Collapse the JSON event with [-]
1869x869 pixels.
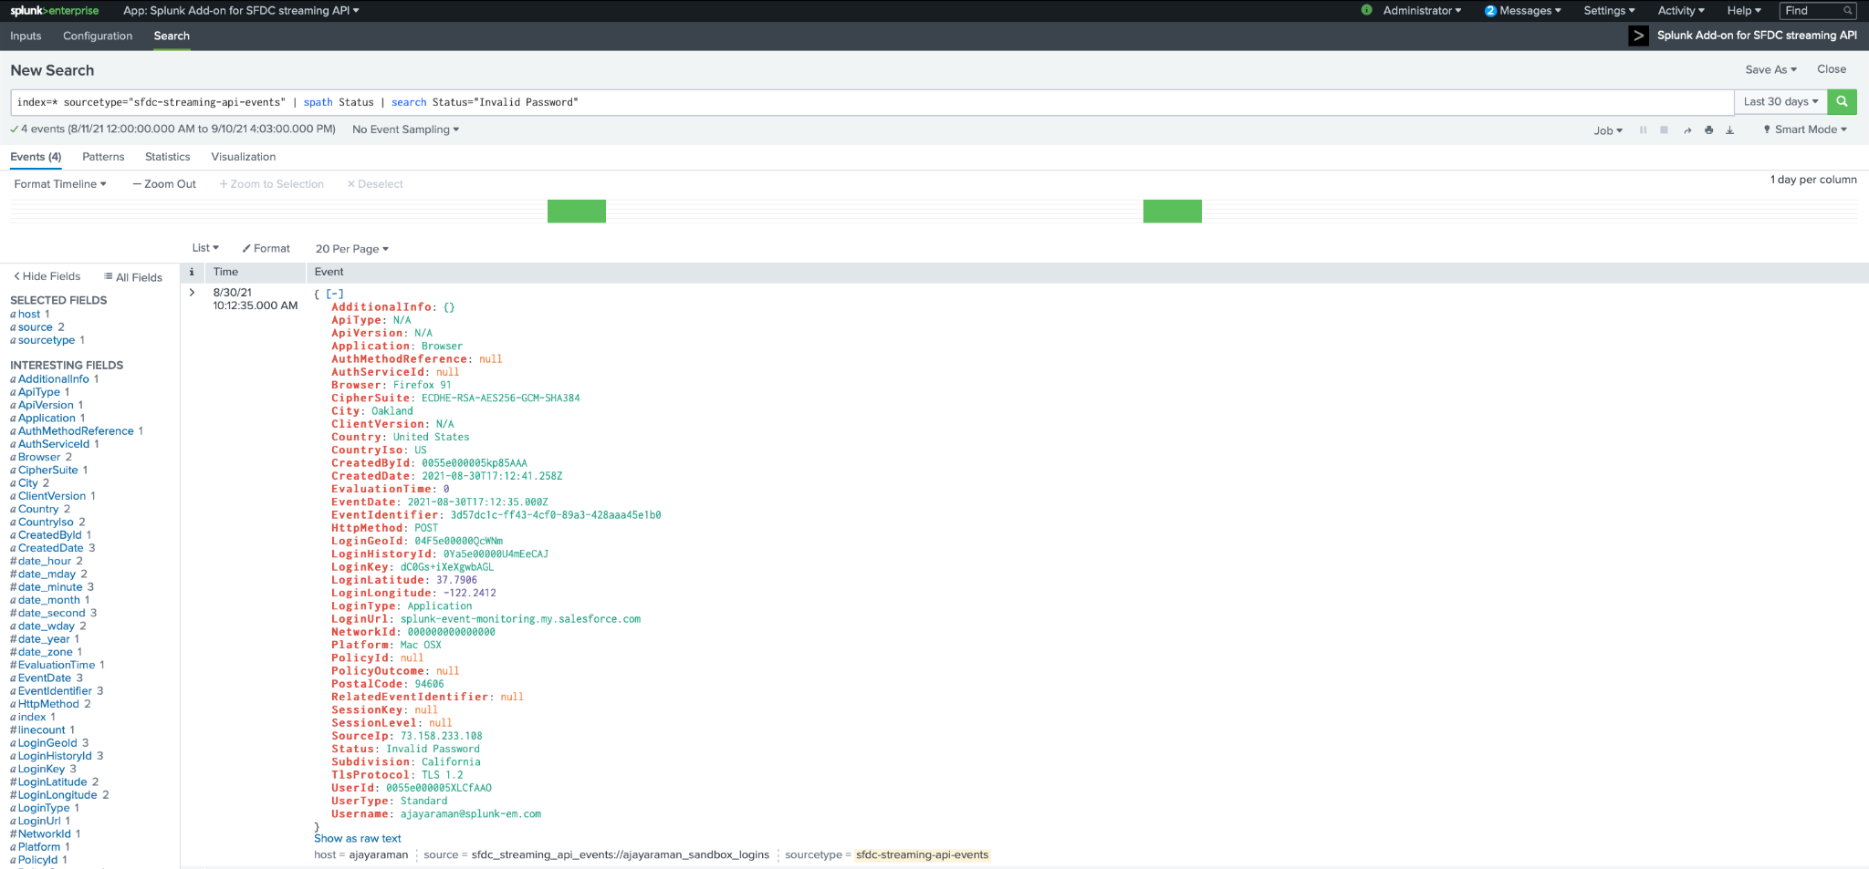pyautogui.click(x=335, y=294)
